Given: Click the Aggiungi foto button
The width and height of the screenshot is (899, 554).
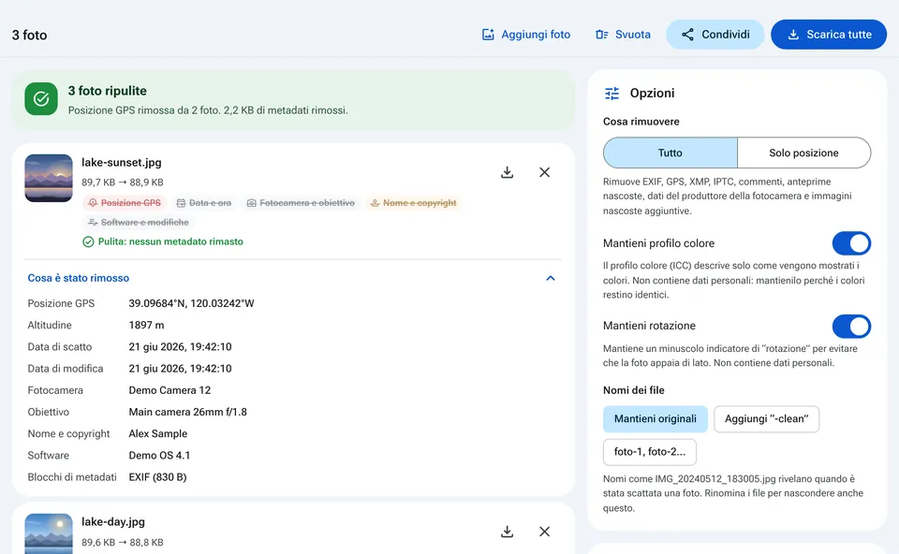Looking at the screenshot, I should point(526,35).
